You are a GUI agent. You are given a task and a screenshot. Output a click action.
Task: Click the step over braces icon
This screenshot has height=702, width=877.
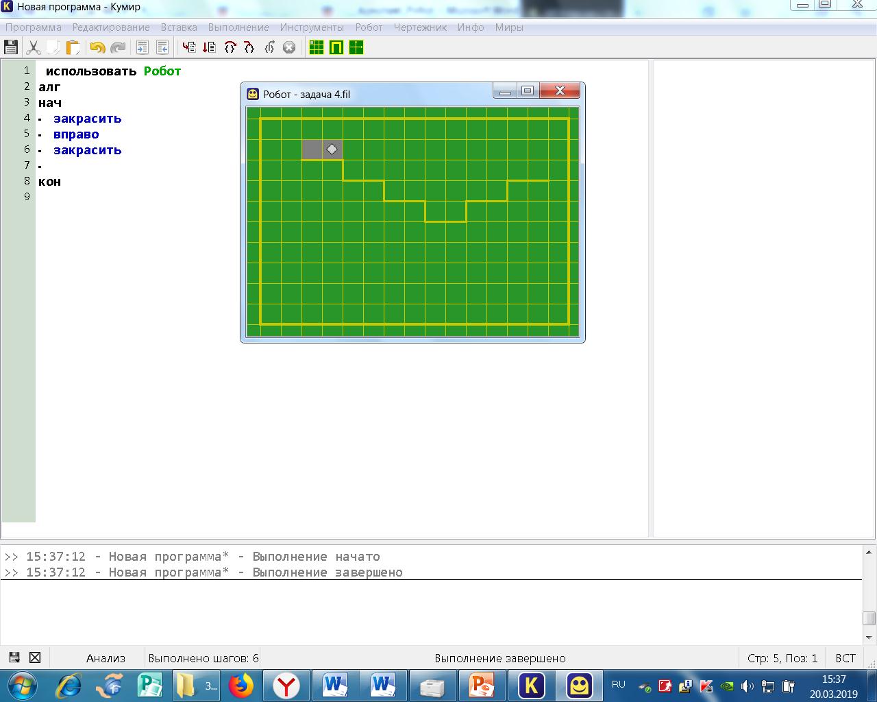point(230,47)
